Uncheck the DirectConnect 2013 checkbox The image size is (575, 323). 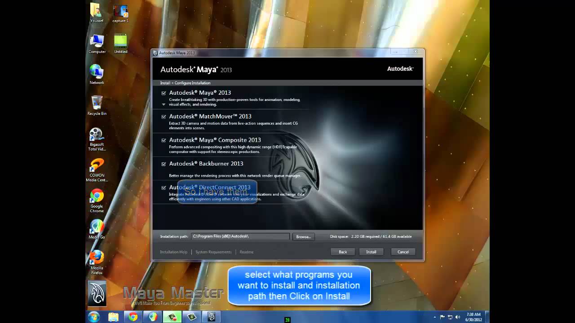pyautogui.click(x=164, y=188)
